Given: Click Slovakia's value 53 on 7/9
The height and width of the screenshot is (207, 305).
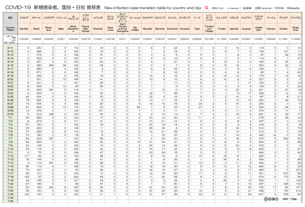Looking at the screenshot, I should [x=151, y=145].
